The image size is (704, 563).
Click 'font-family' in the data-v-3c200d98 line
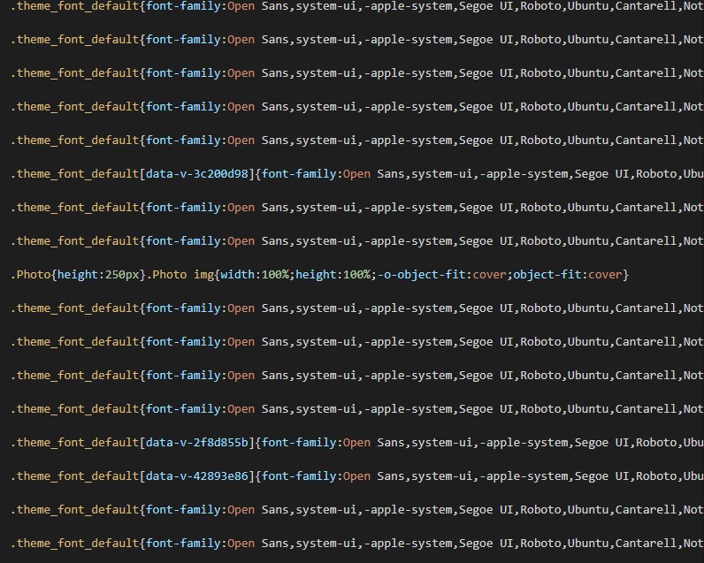click(299, 174)
